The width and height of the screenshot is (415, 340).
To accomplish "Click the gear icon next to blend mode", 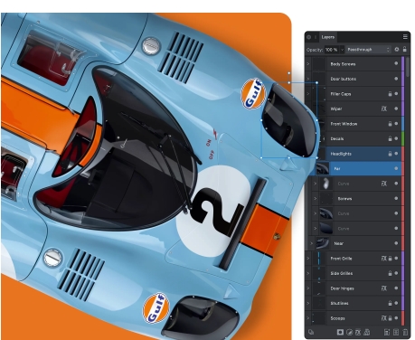I will point(397,50).
